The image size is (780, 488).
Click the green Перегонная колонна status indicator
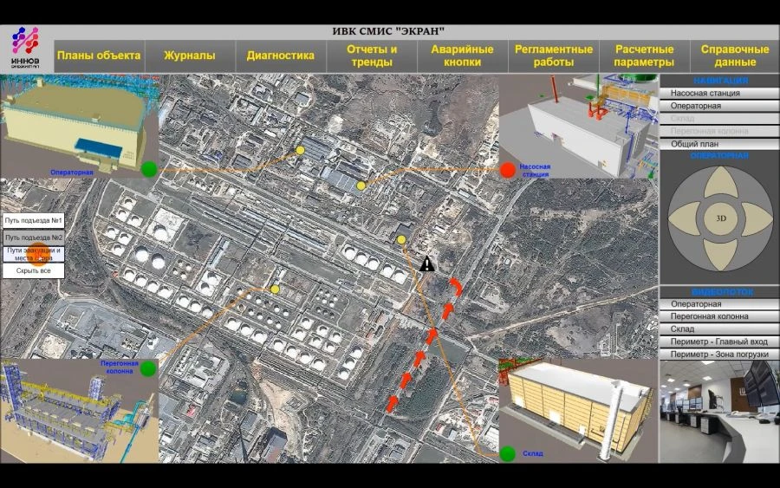148,369
